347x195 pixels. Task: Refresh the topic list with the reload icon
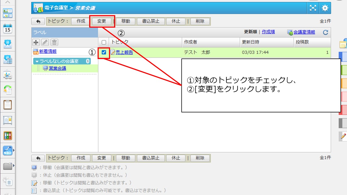tap(326, 32)
